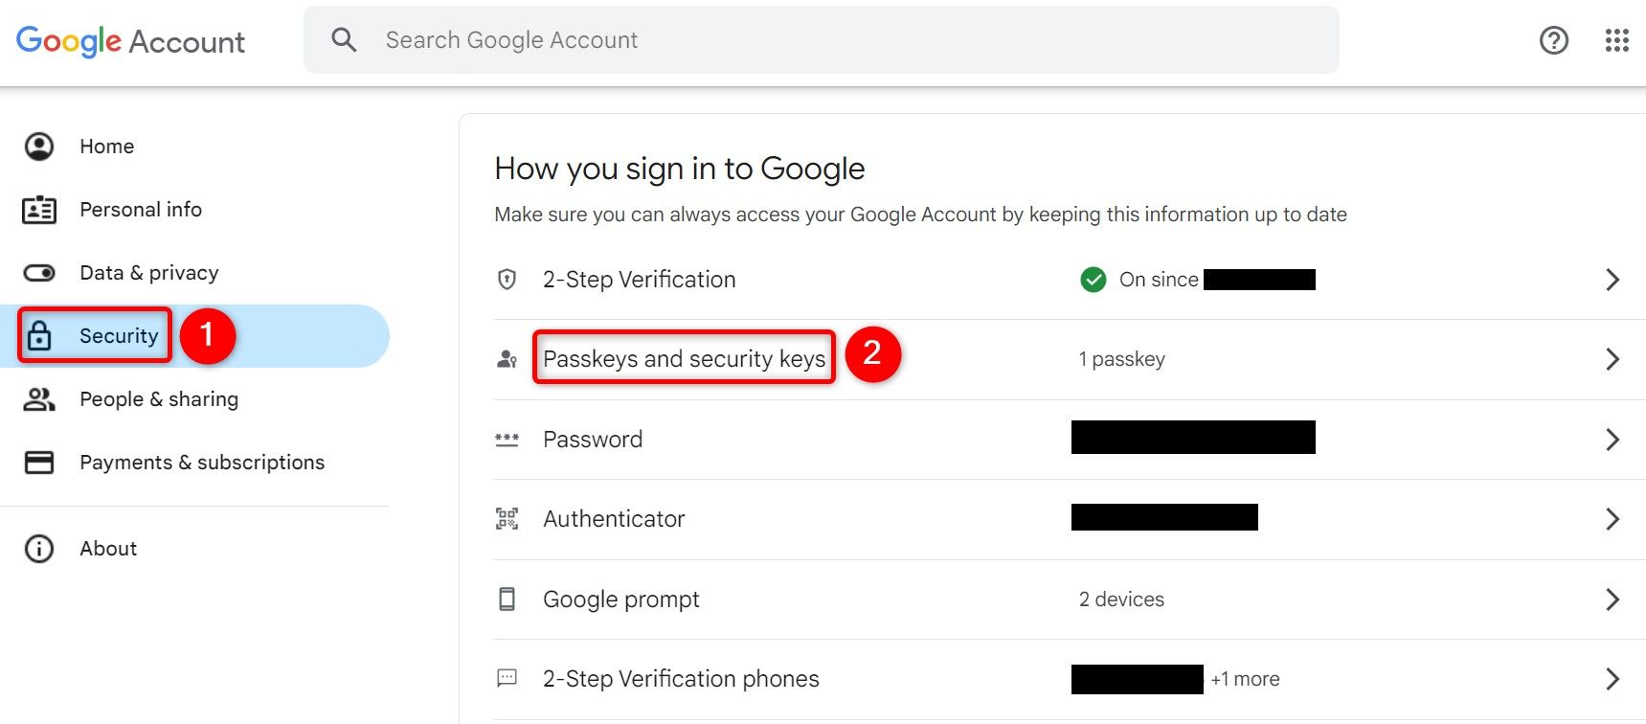Screen dimensions: 1646x724
Task: Click the Google Account logo
Action: pyautogui.click(x=130, y=40)
